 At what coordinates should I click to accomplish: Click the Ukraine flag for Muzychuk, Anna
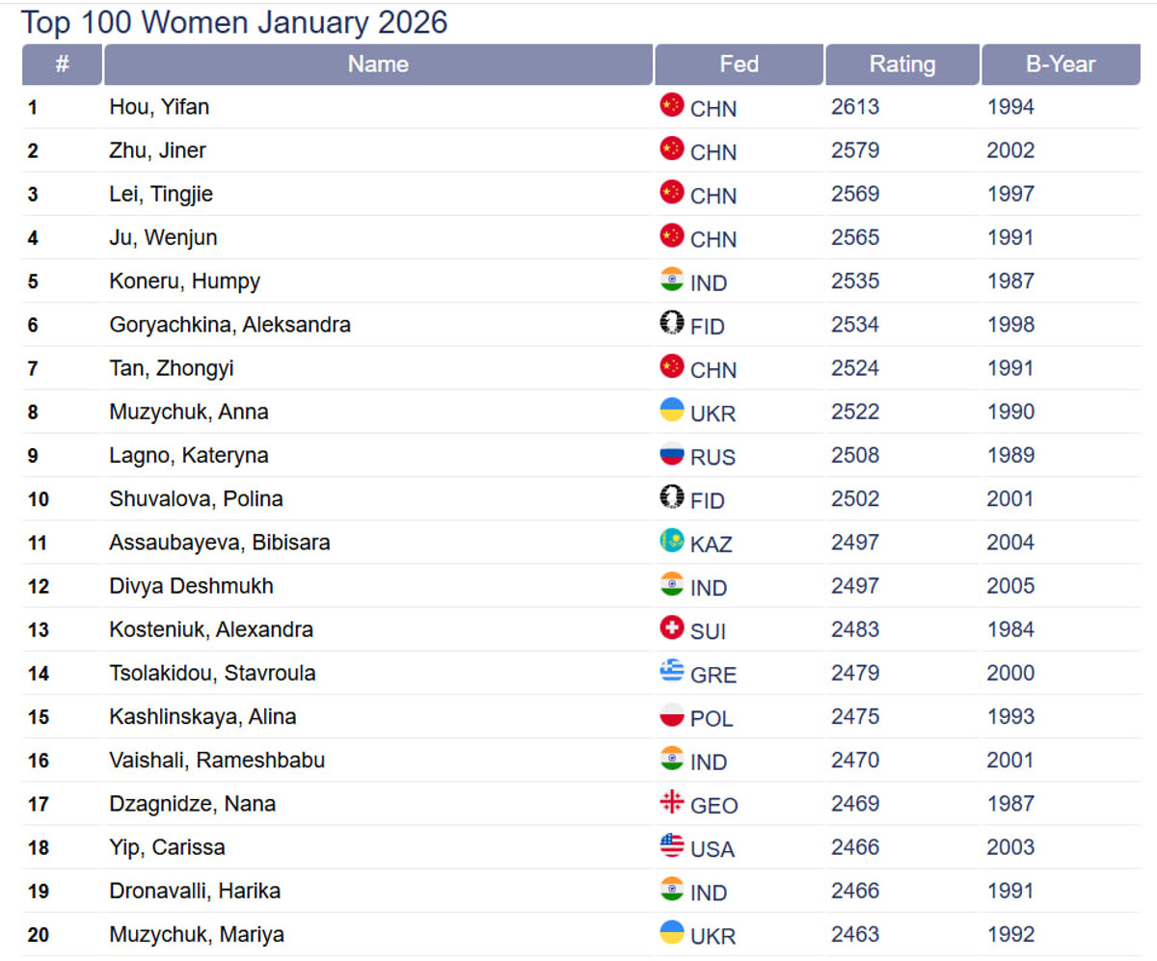(x=672, y=411)
